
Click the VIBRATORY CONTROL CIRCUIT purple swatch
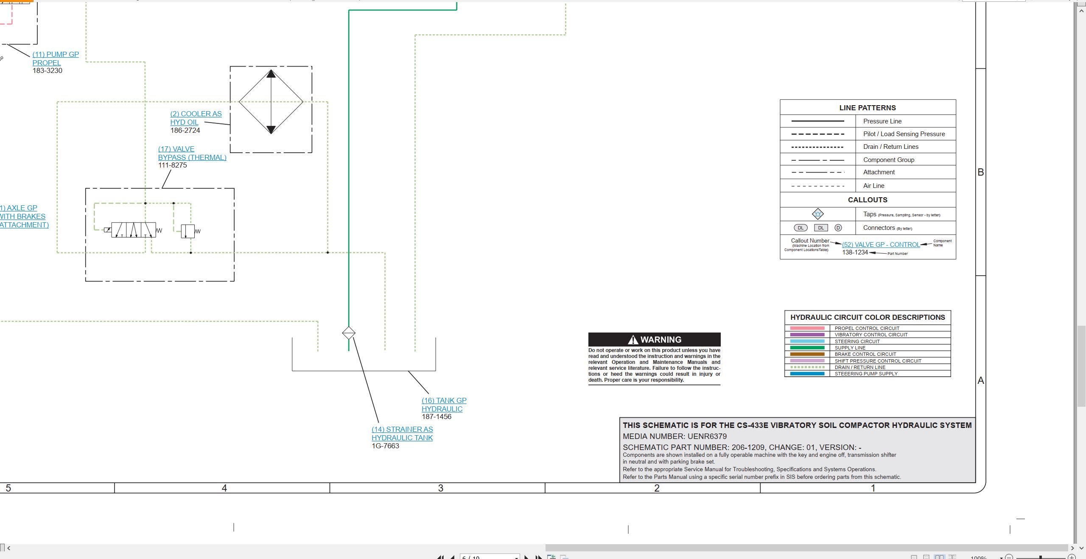[807, 335]
